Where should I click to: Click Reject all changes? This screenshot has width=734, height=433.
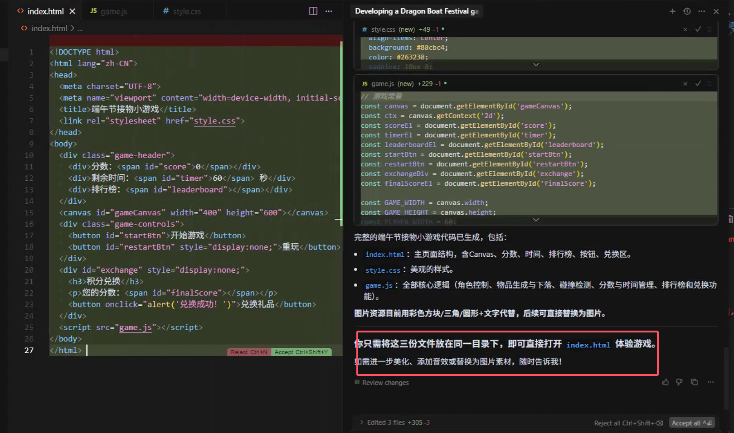(628, 423)
